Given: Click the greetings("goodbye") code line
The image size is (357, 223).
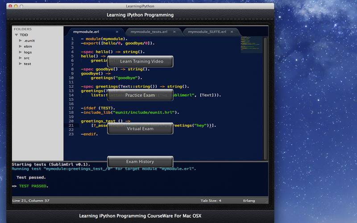Looking at the screenshot, I should (x=116, y=78).
